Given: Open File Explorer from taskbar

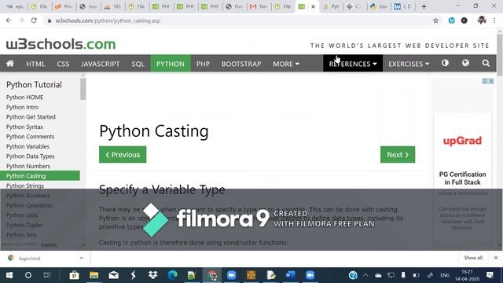Looking at the screenshot, I should coord(94,275).
